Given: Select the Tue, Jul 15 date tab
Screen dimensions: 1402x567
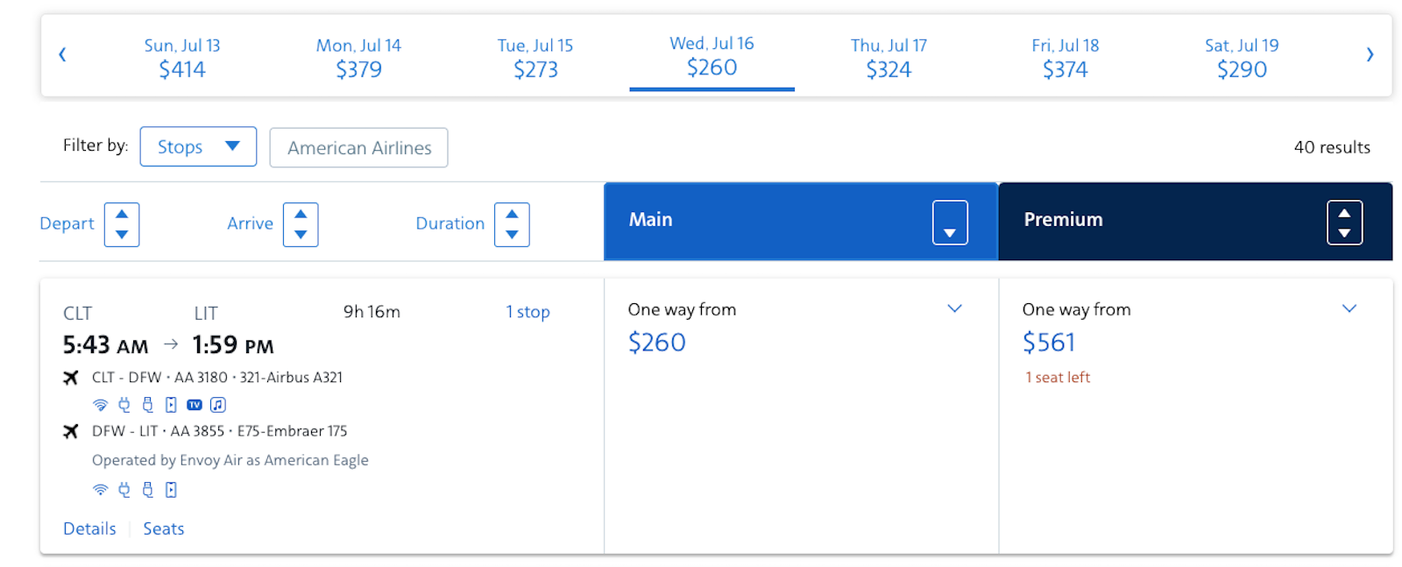Looking at the screenshot, I should point(535,58).
